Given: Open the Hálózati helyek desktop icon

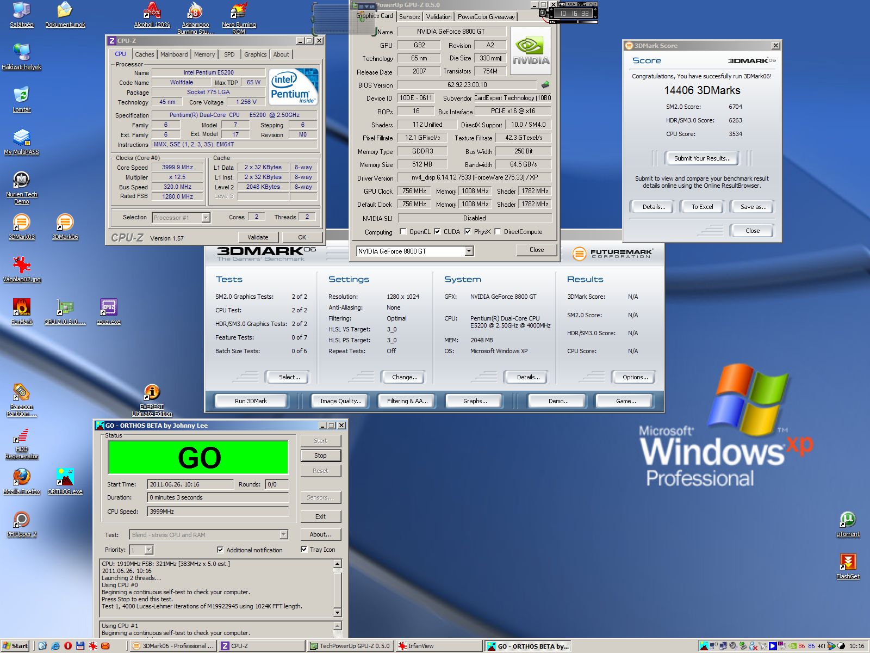Looking at the screenshot, I should point(22,57).
